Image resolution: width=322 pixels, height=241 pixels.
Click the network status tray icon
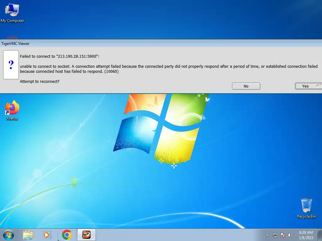click(x=275, y=235)
